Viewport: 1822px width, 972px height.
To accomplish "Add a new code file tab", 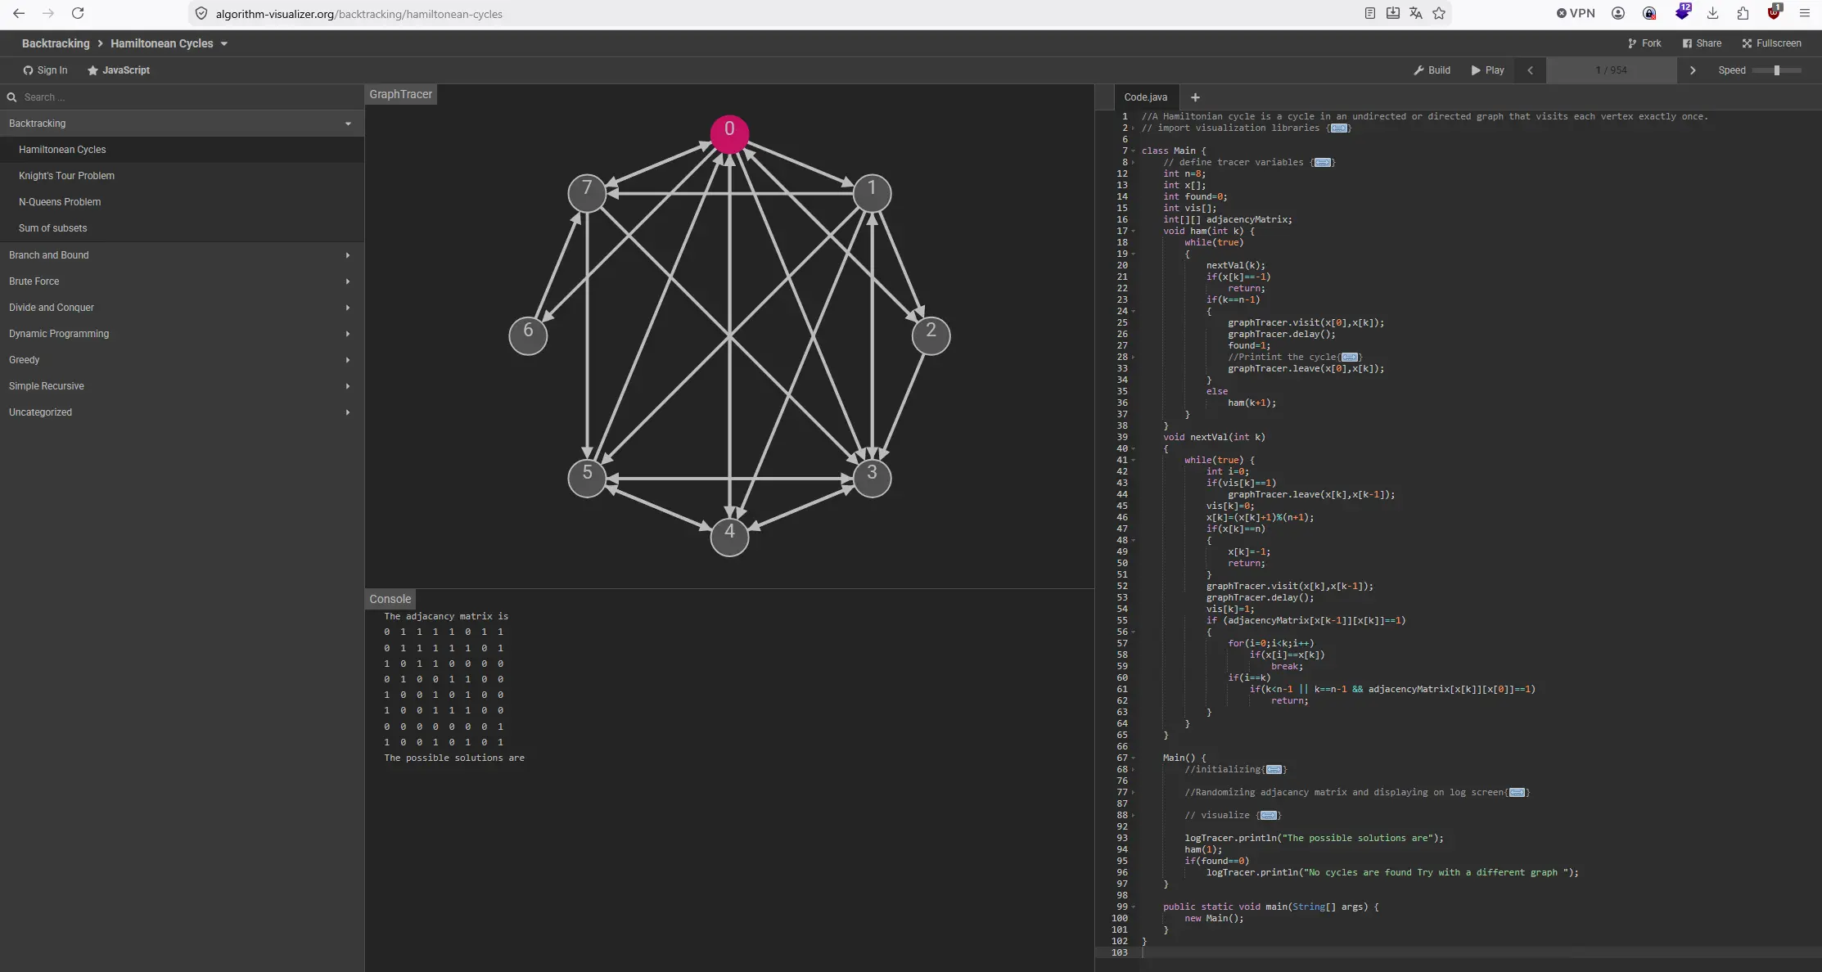I will tap(1195, 97).
